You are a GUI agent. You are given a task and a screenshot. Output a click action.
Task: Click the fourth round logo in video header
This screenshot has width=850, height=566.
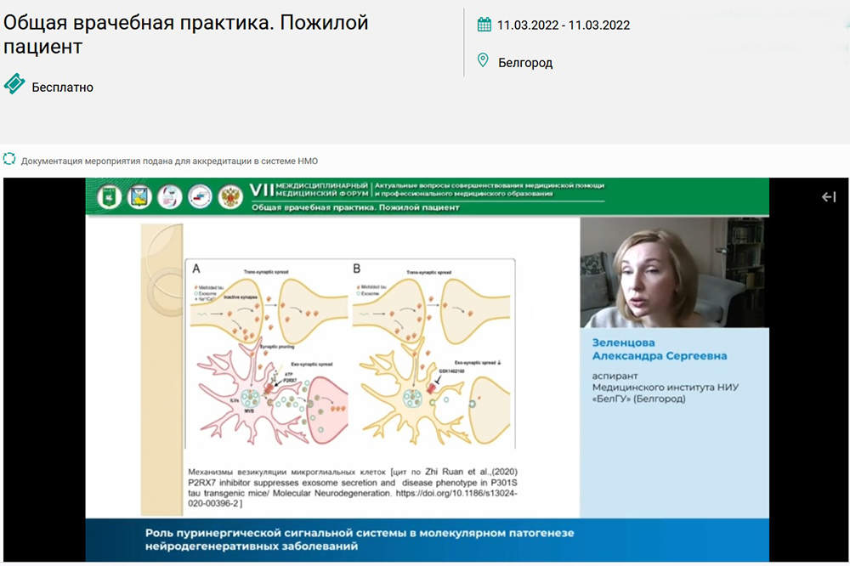(x=200, y=197)
